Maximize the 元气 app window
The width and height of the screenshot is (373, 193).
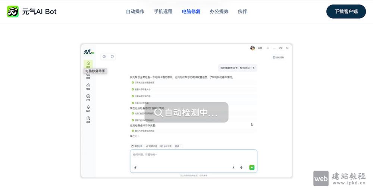tap(281, 48)
